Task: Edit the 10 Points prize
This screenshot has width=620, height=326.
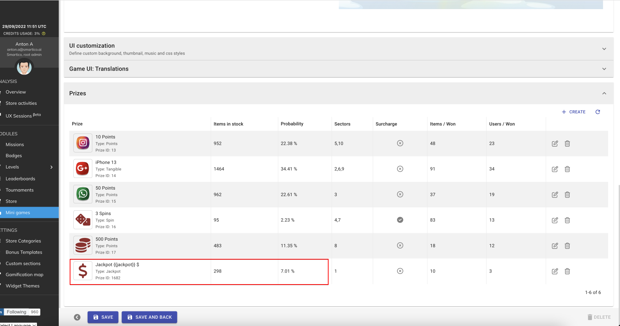Action: click(x=555, y=144)
